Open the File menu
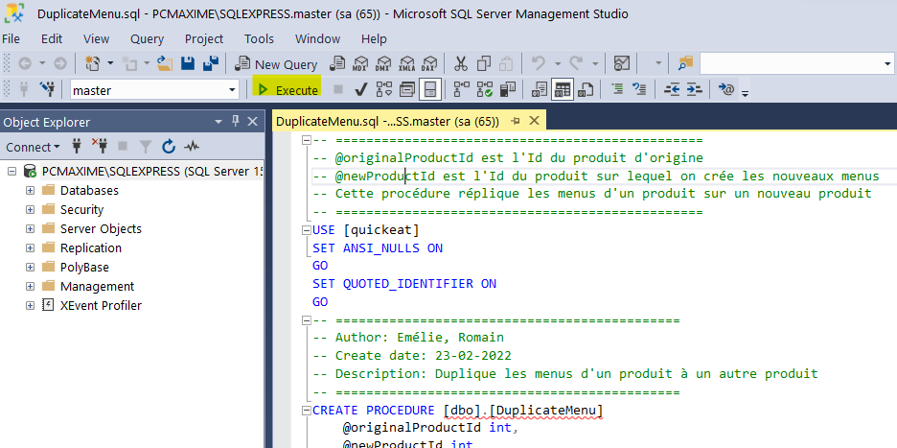Viewport: 897px width, 448px height. pyautogui.click(x=11, y=39)
